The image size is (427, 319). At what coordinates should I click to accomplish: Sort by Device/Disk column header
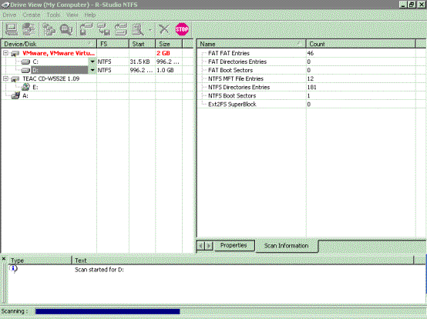pyautogui.click(x=49, y=44)
